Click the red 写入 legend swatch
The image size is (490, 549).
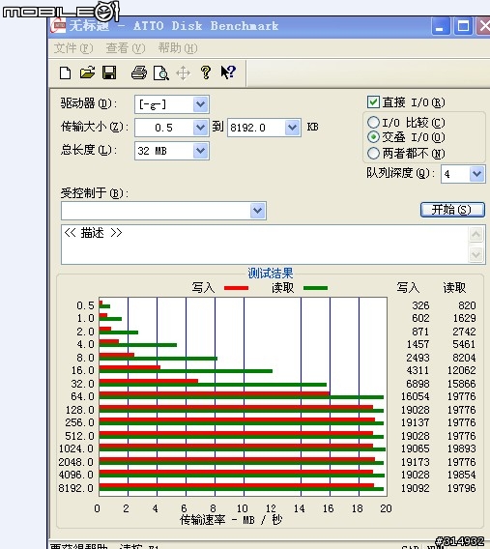[x=236, y=288]
